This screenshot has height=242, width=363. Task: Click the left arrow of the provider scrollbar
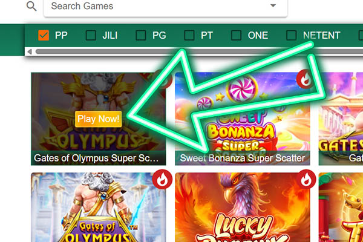pyautogui.click(x=30, y=51)
